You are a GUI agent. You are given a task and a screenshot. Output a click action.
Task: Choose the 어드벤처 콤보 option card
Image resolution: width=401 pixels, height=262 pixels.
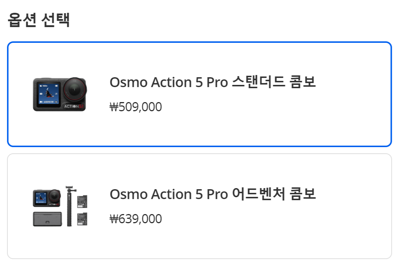point(199,206)
